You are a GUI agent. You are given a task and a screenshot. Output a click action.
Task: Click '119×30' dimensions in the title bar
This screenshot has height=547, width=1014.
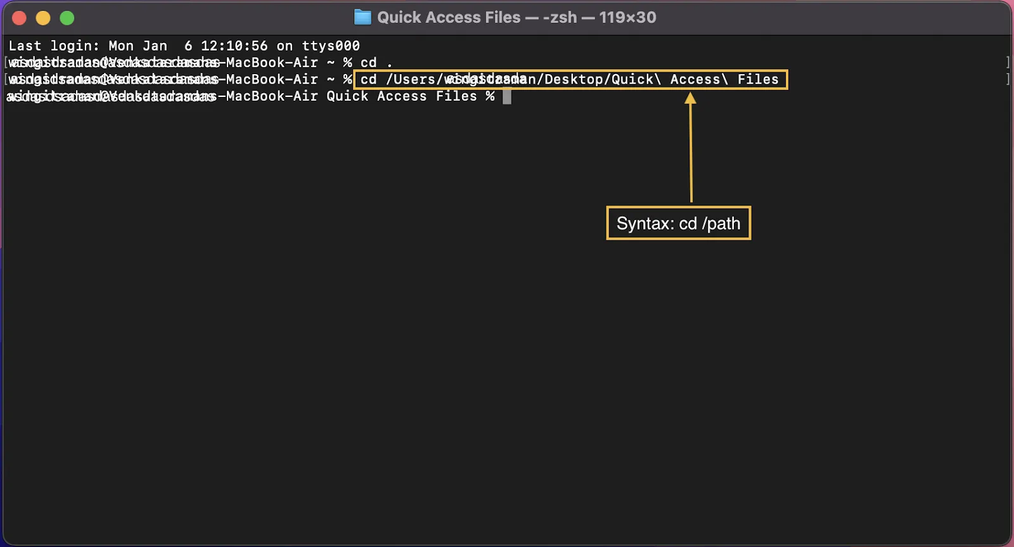[627, 17]
